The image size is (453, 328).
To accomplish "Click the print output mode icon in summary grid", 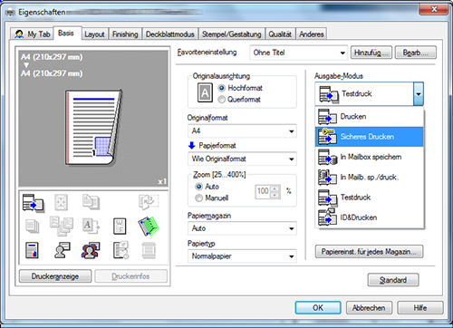I will pos(33,203).
